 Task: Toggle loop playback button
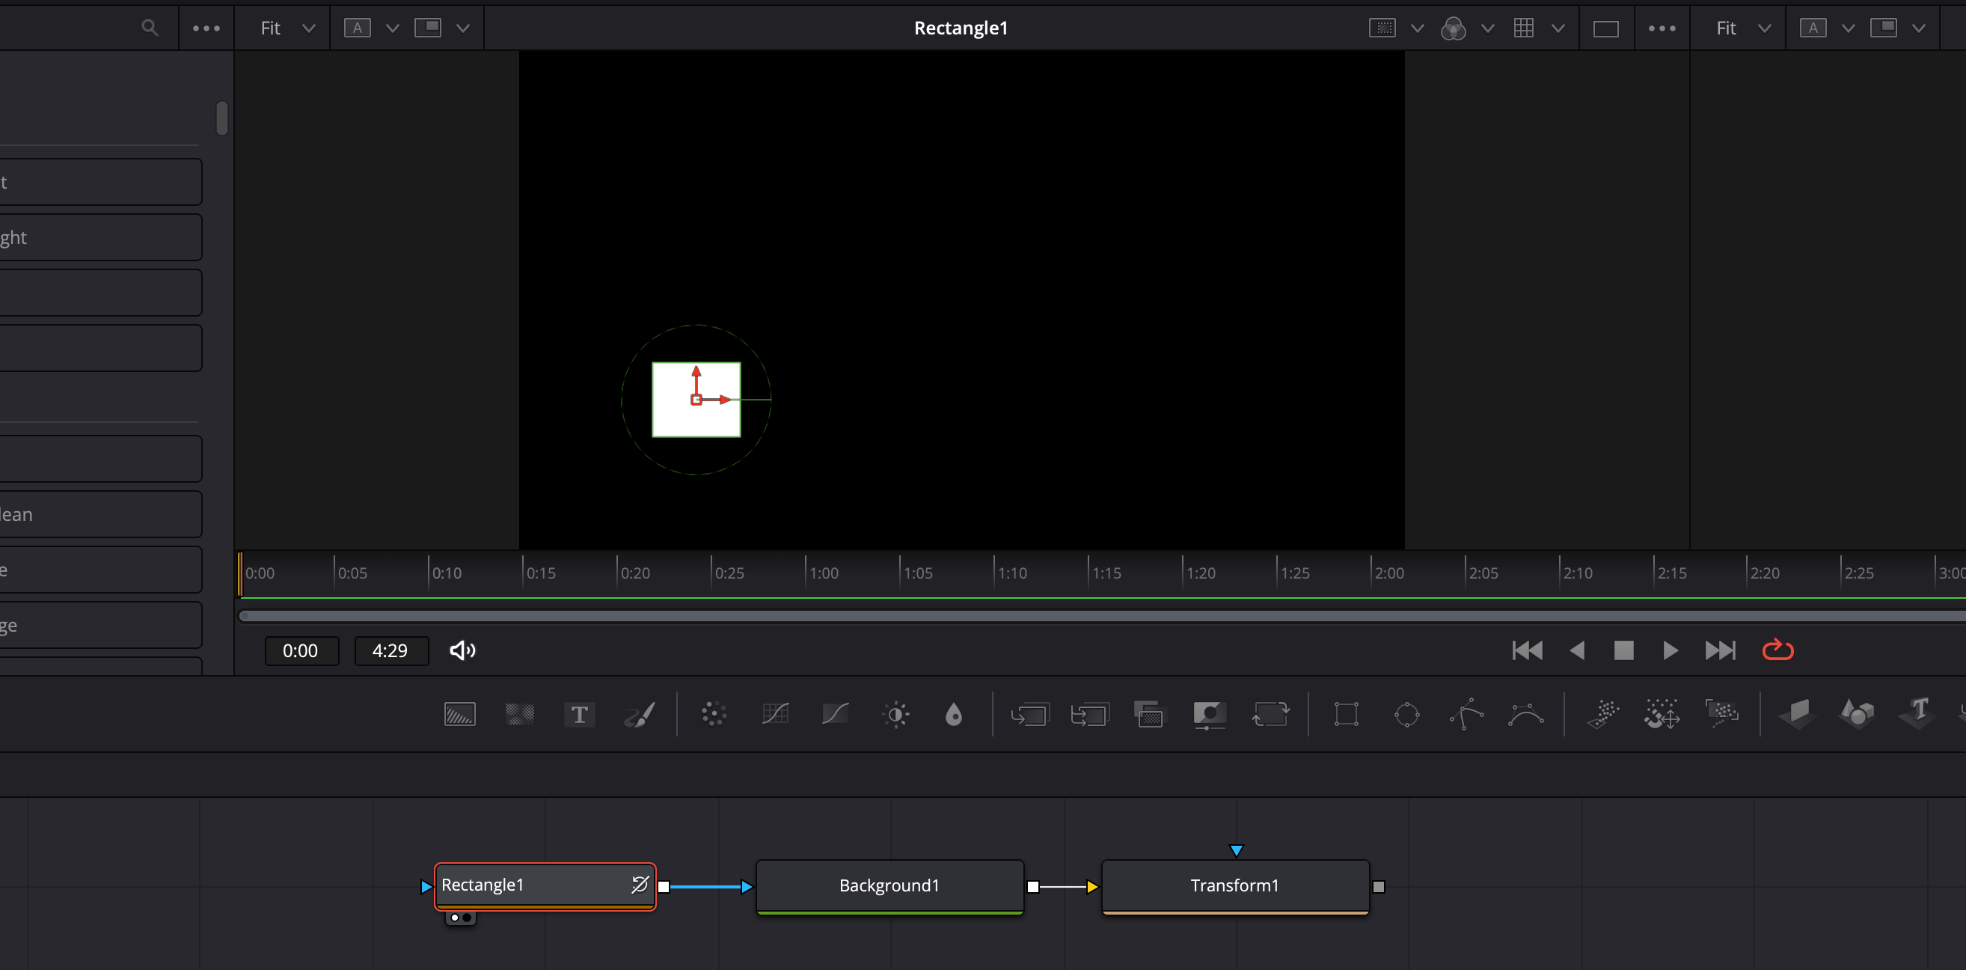[1780, 650]
